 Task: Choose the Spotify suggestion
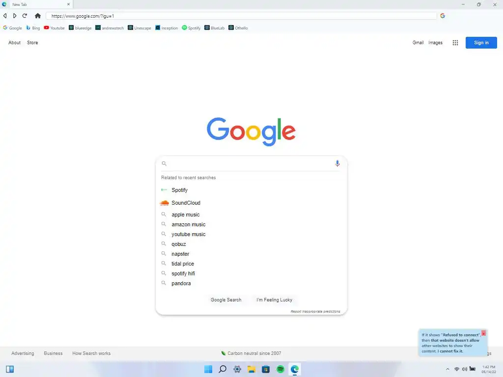pyautogui.click(x=251, y=190)
